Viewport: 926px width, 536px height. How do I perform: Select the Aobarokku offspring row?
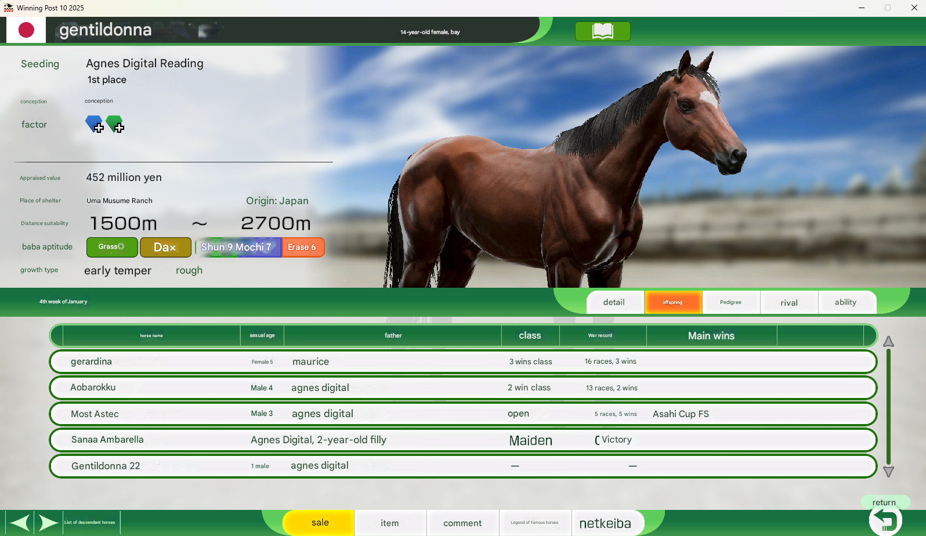click(463, 387)
